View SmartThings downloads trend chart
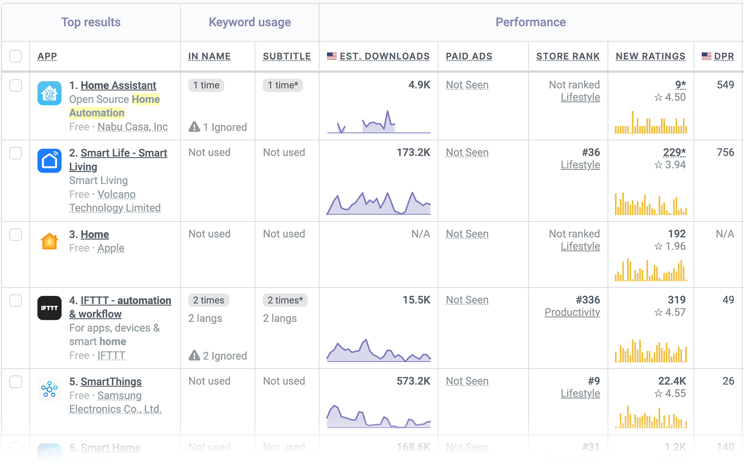The image size is (744, 473). 379,416
